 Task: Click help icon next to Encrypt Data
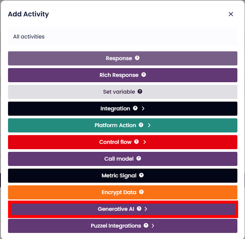pyautogui.click(x=141, y=192)
